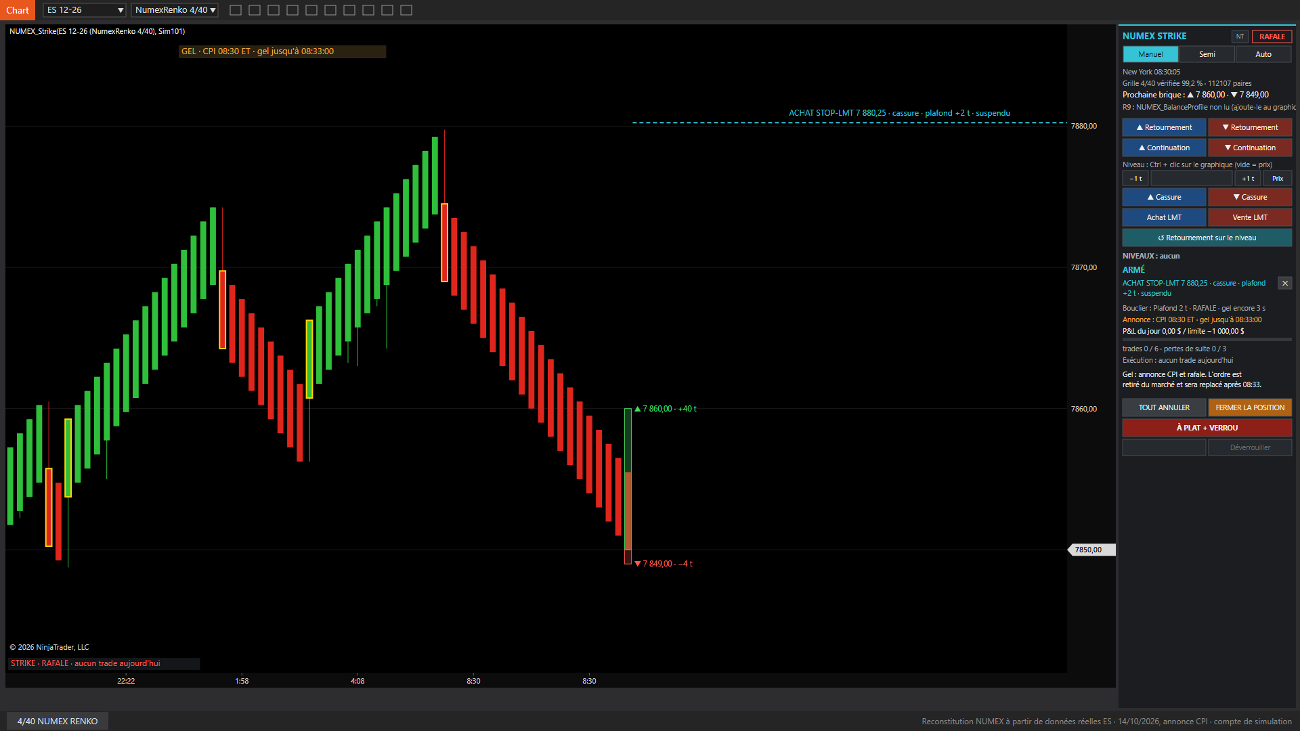Click the down-arrow Continuation button
The width and height of the screenshot is (1300, 731).
[1250, 148]
